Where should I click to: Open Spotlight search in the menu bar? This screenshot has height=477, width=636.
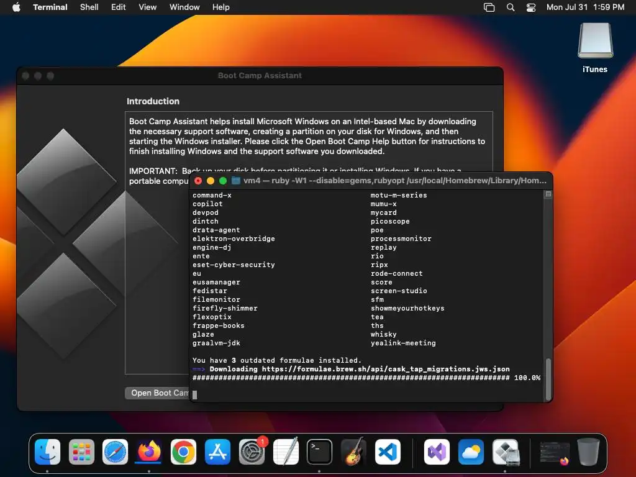pyautogui.click(x=511, y=7)
